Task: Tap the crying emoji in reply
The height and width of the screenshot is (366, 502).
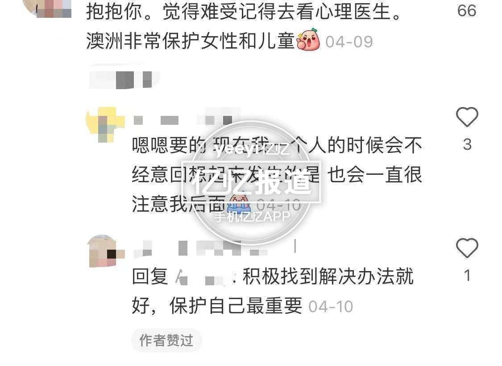Action: point(239,203)
